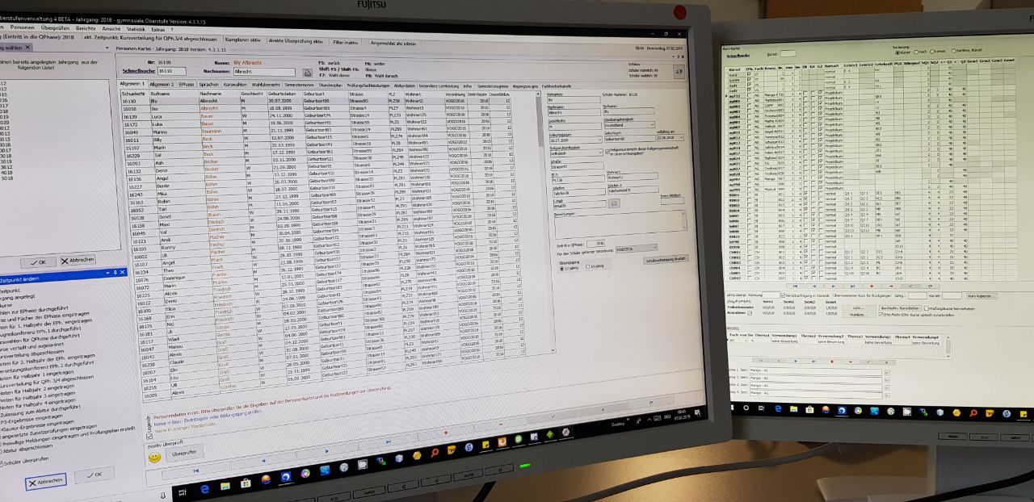The image size is (1034, 502).
Task: Click Filter inaktiv toolbar button
Action: click(x=345, y=42)
